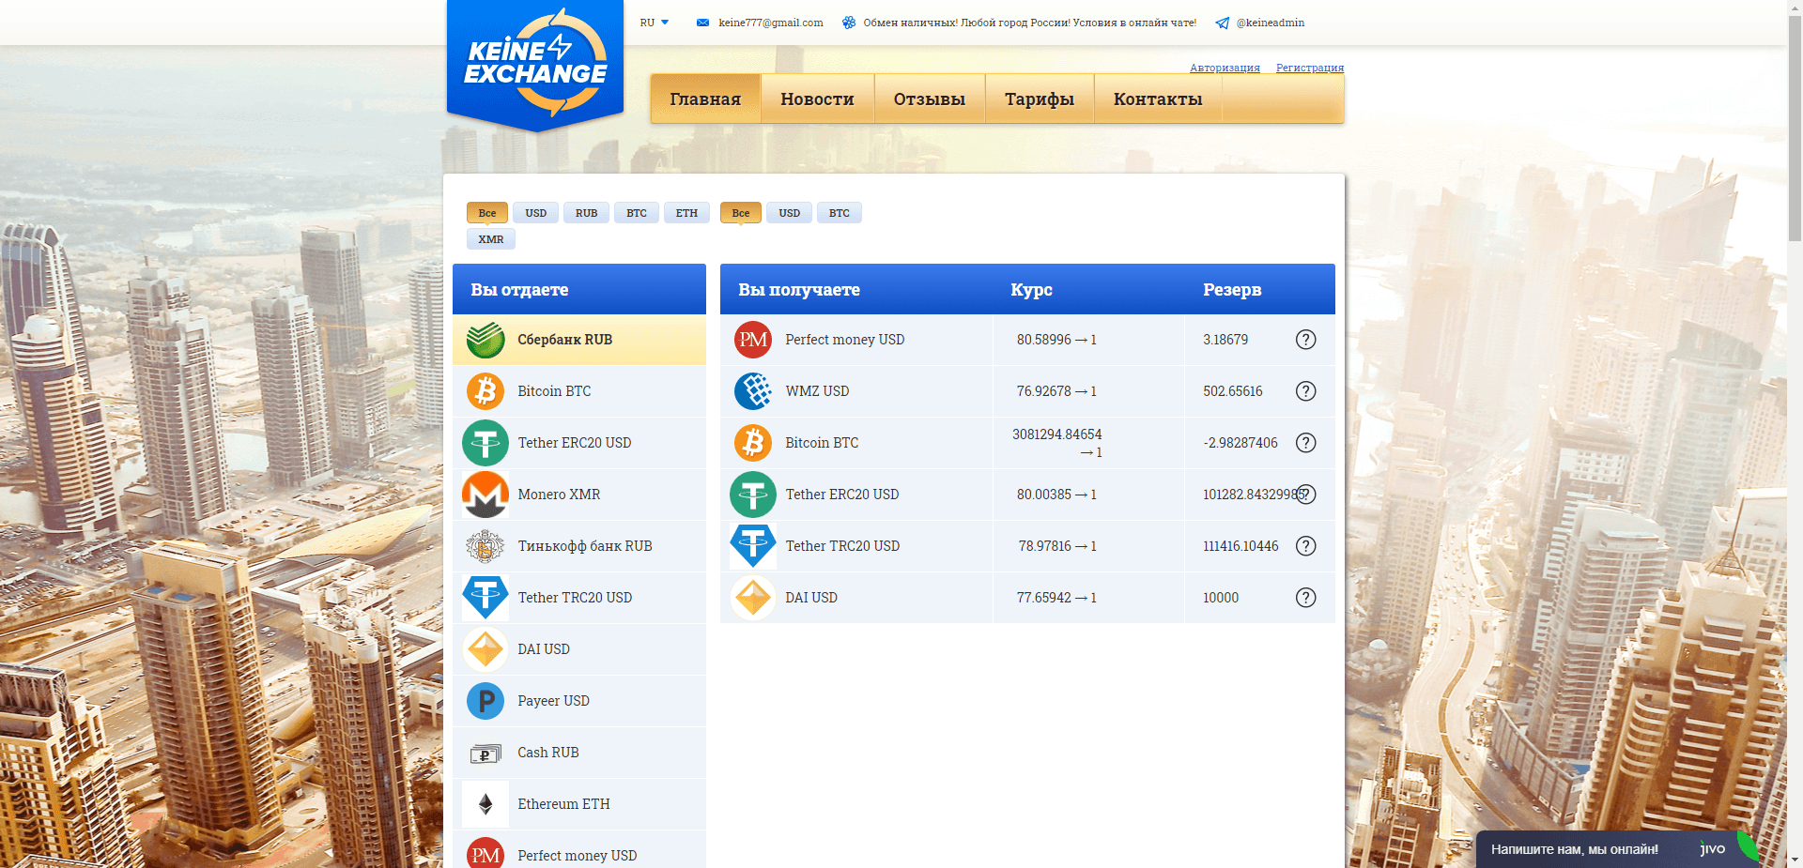Open the Тарифы menu tab
Viewport: 1803px width, 868px height.
click(x=1039, y=99)
